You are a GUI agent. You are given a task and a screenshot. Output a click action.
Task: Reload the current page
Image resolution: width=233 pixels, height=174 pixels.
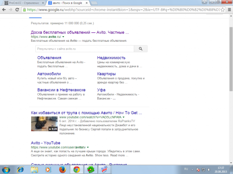click(x=17, y=10)
